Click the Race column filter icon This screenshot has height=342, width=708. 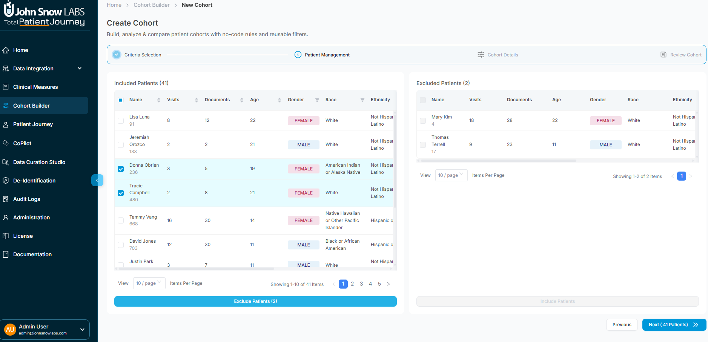[x=362, y=100]
